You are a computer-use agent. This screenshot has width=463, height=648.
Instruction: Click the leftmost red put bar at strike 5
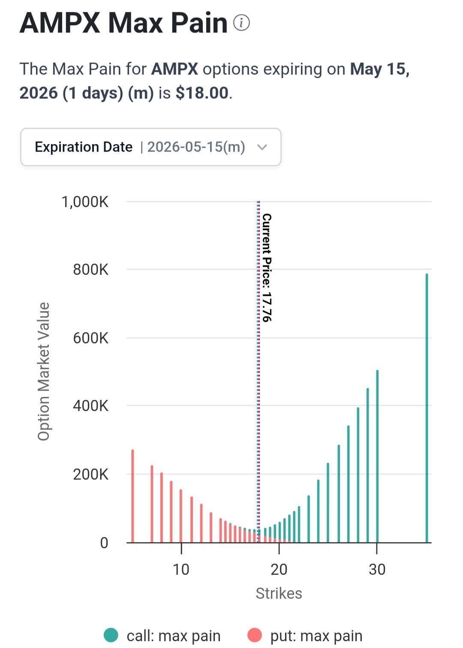132,496
